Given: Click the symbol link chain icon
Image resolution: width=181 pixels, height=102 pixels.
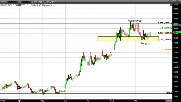Looking at the screenshot, I should coord(48,2).
